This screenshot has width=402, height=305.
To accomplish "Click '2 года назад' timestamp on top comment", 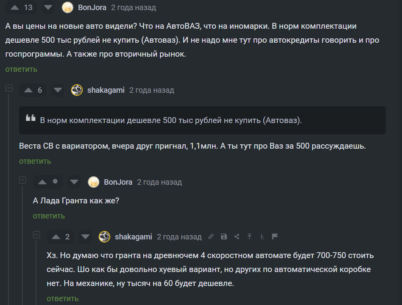I will (133, 7).
